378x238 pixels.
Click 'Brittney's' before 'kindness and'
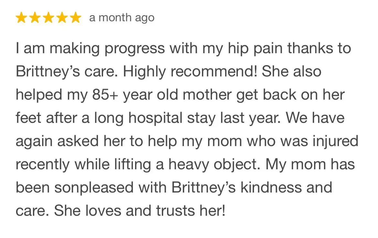click(x=204, y=187)
